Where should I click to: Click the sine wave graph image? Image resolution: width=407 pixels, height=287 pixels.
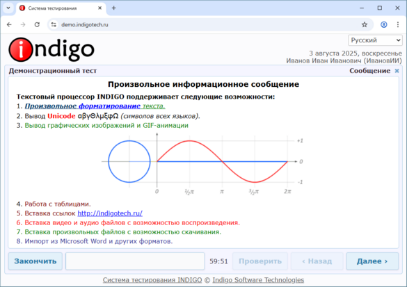click(202, 163)
